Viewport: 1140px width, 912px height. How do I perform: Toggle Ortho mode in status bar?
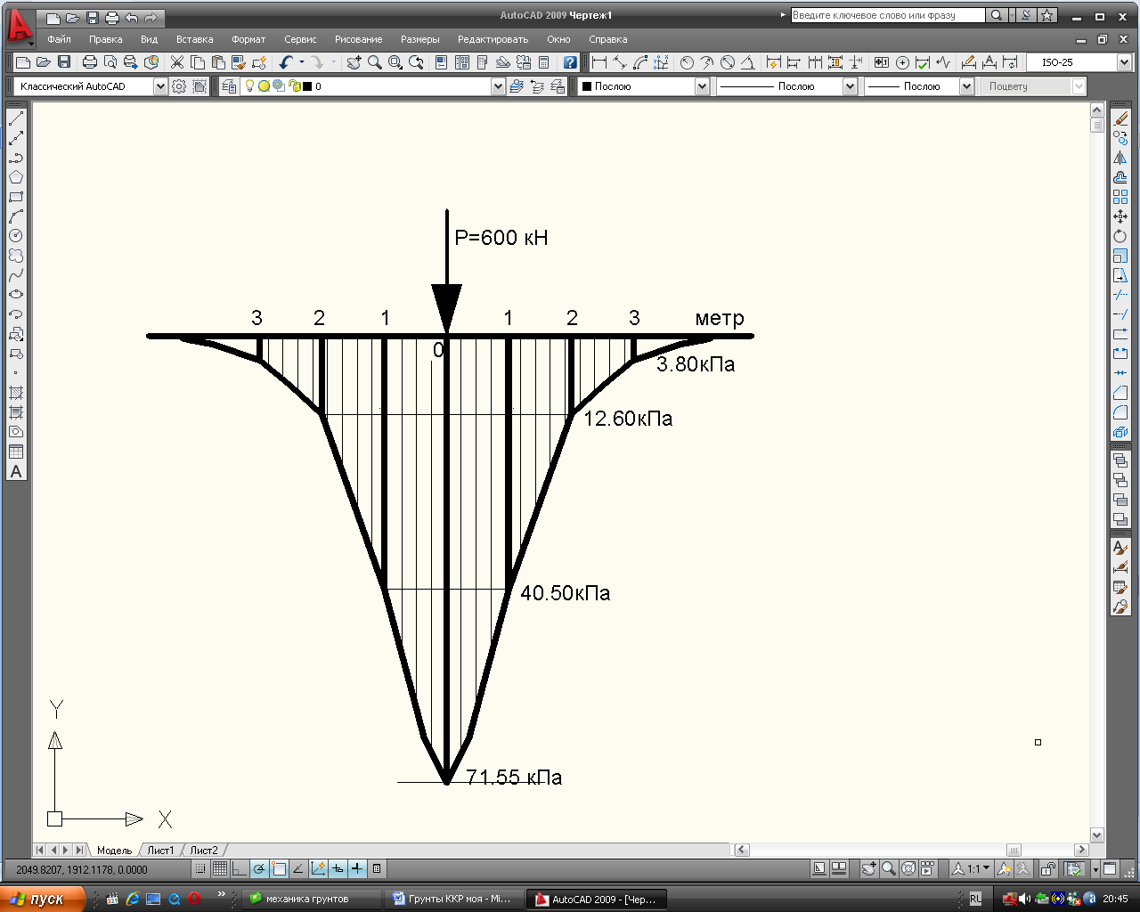click(240, 869)
